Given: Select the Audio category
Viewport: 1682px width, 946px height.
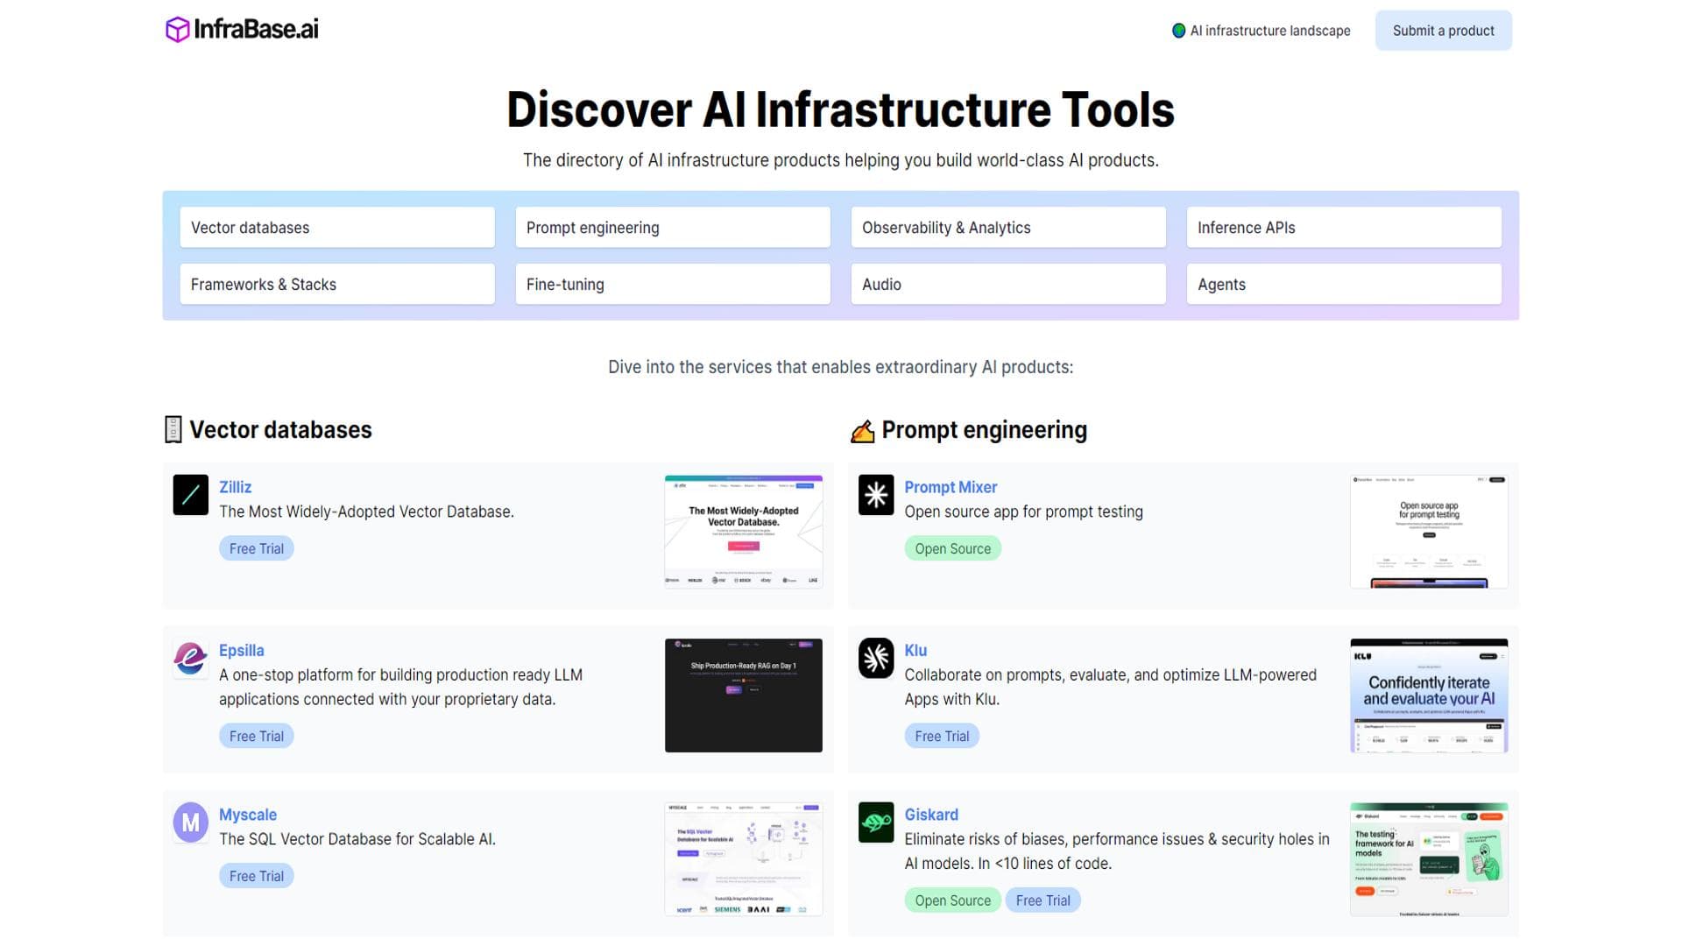Looking at the screenshot, I should tap(1008, 285).
